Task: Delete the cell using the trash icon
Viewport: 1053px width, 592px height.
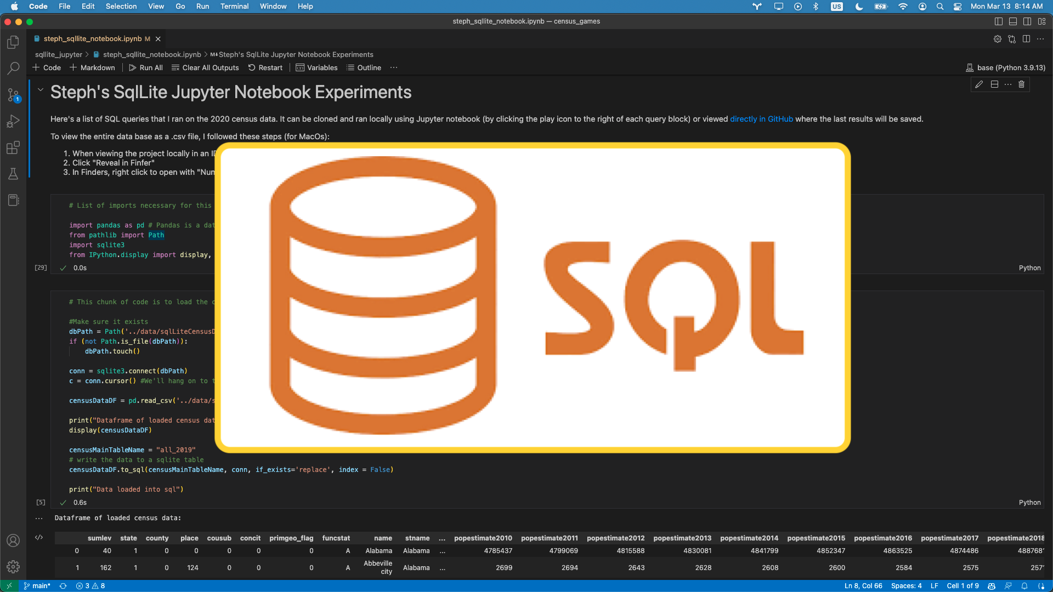Action: click(1022, 84)
